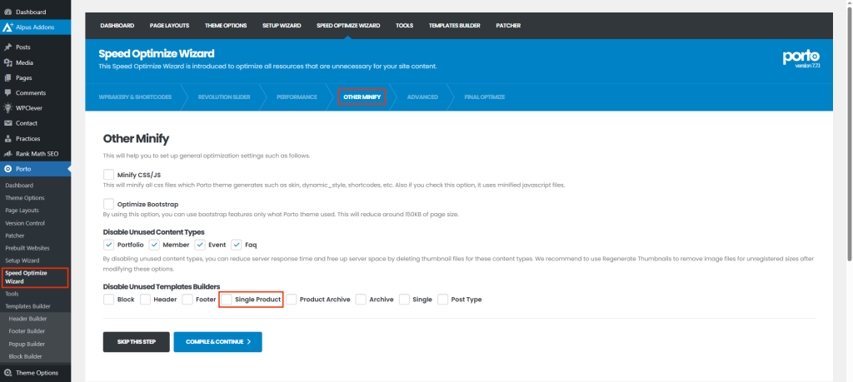This screenshot has height=382, width=853.
Task: Click the Pages icon in sidebar
Action: (x=7, y=77)
